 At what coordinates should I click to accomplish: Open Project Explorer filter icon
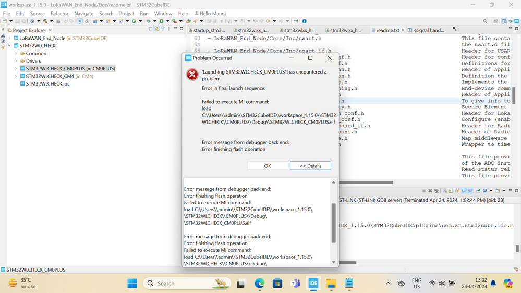[163, 29]
